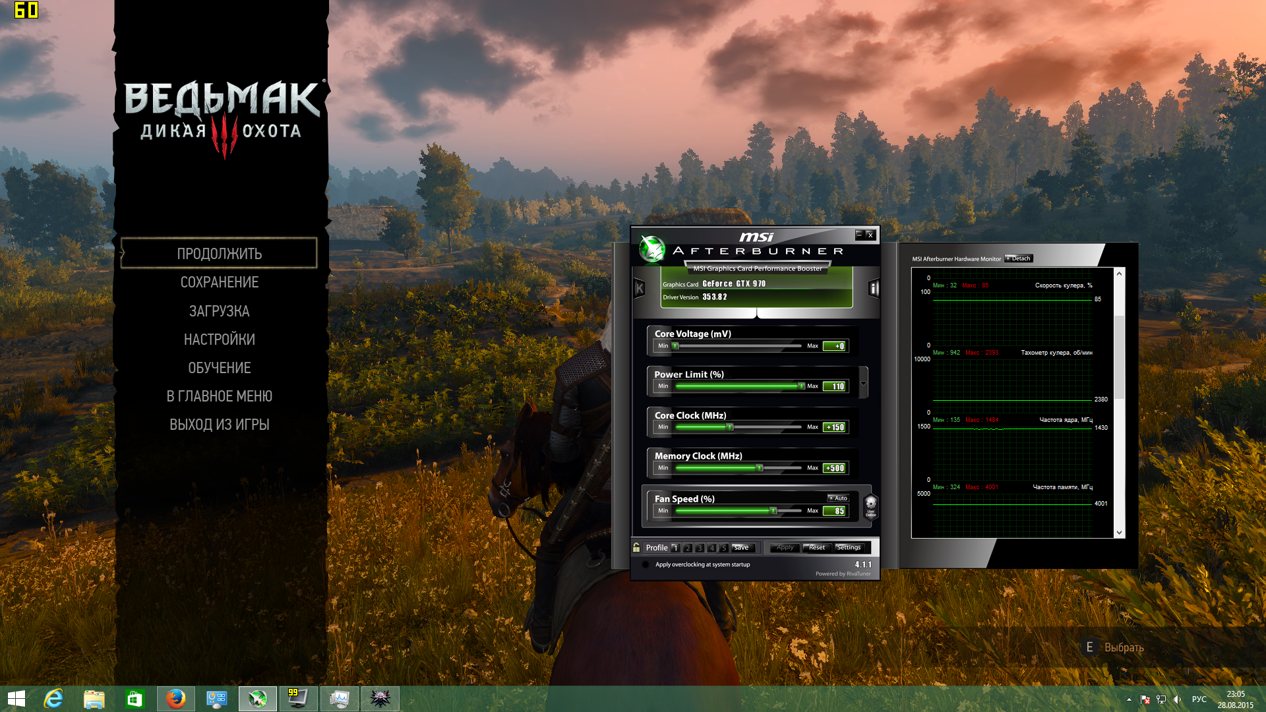Enable Apply overclocking at system startup

pos(646,565)
